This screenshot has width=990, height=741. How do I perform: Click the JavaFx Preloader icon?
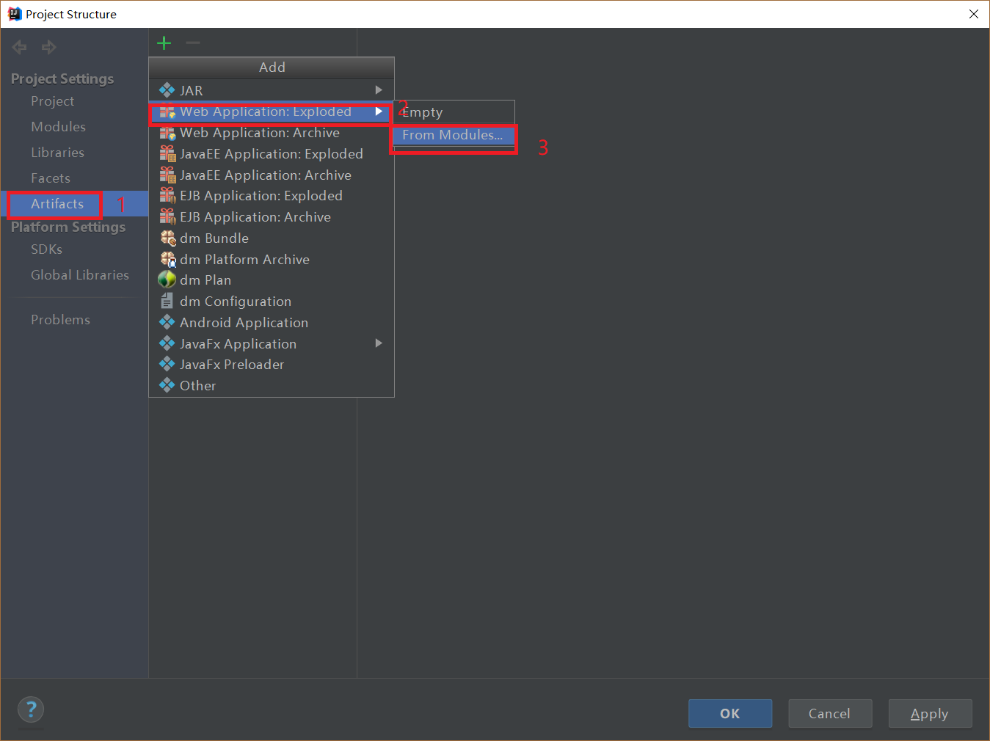tap(167, 365)
